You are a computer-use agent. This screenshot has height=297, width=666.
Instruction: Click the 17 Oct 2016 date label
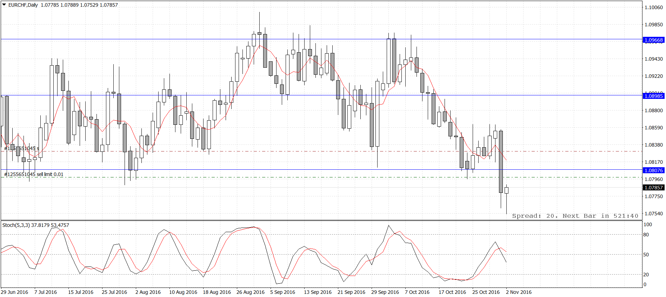click(452, 292)
